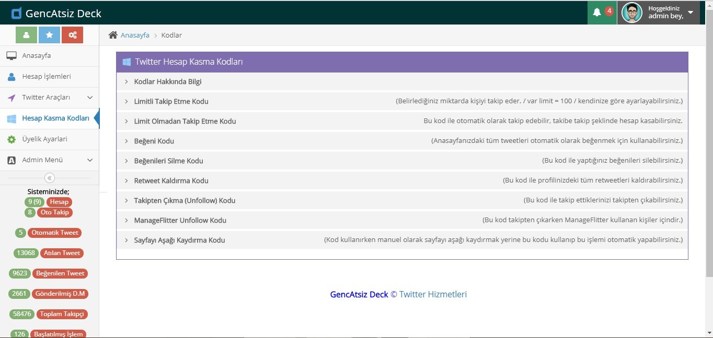Click the Anasayfa breadcrumb link
The height and width of the screenshot is (338, 713).
[x=135, y=35]
